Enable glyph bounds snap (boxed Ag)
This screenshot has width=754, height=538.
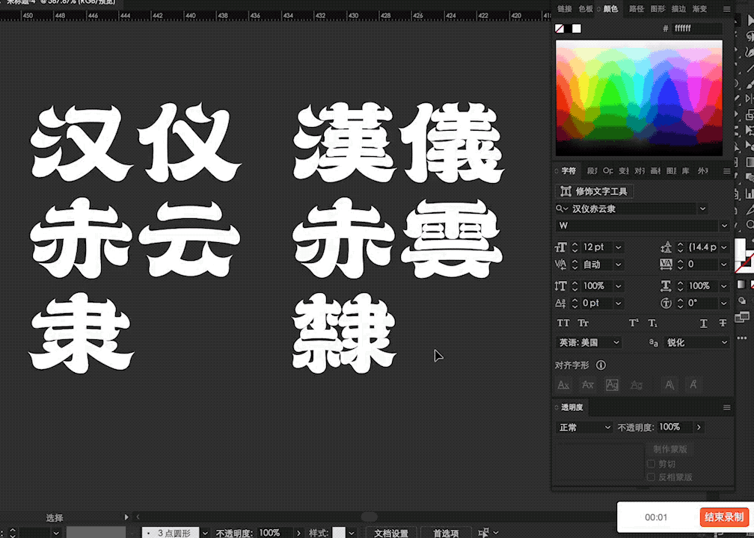tap(612, 385)
